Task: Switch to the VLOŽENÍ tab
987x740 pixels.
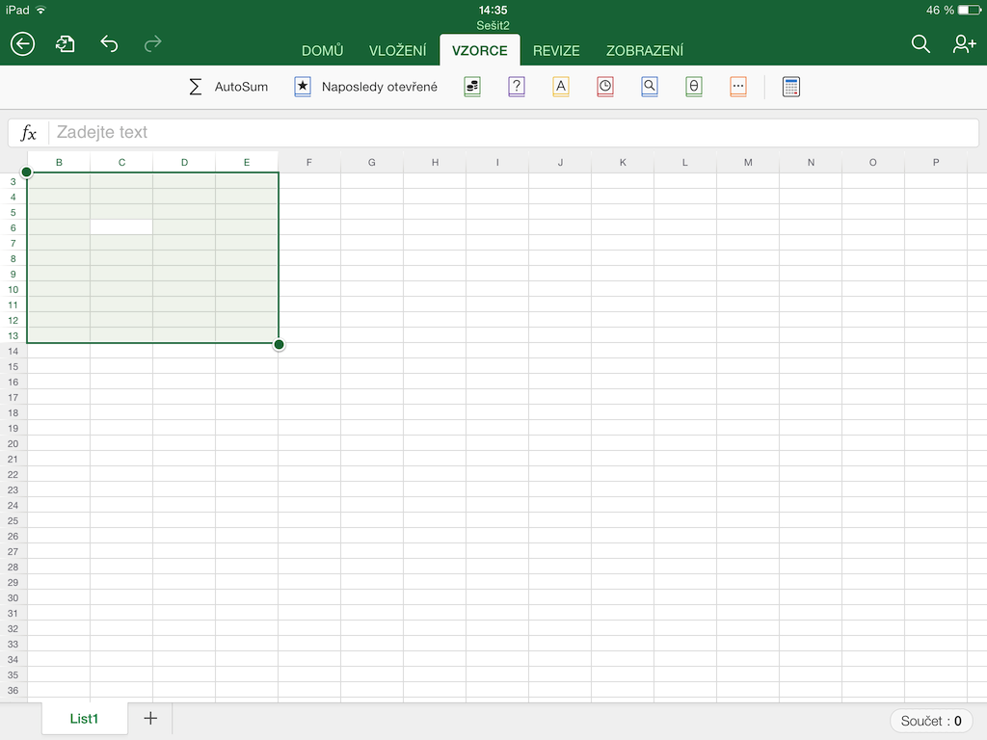Action: click(x=397, y=51)
